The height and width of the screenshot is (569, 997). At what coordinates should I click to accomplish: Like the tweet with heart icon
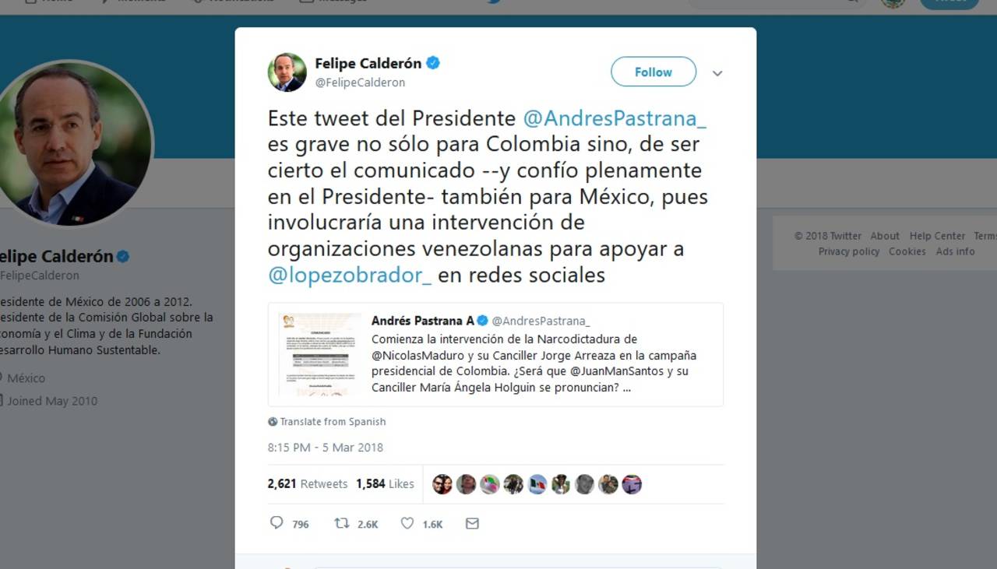pyautogui.click(x=407, y=523)
